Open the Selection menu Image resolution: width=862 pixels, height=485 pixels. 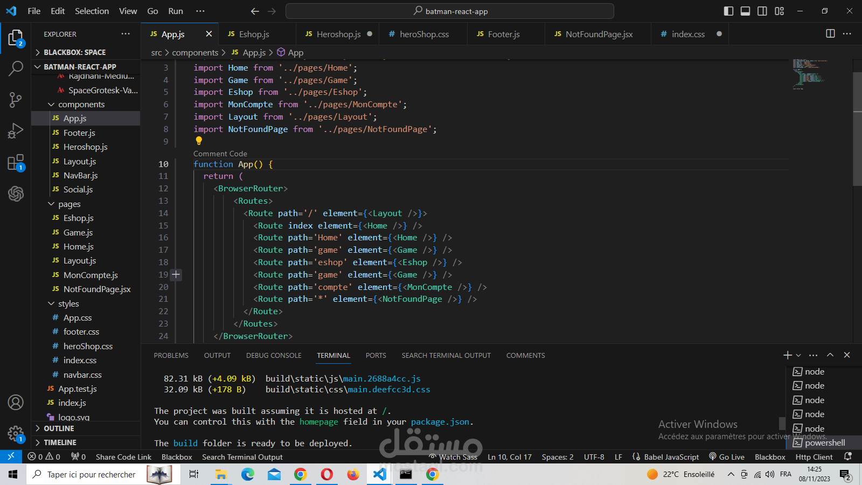point(92,11)
